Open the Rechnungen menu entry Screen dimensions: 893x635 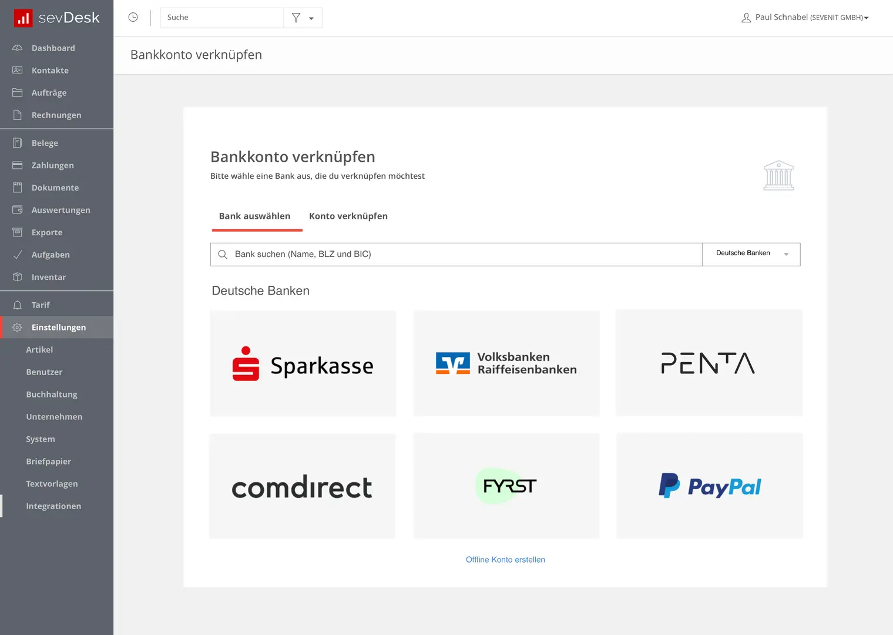coord(56,115)
